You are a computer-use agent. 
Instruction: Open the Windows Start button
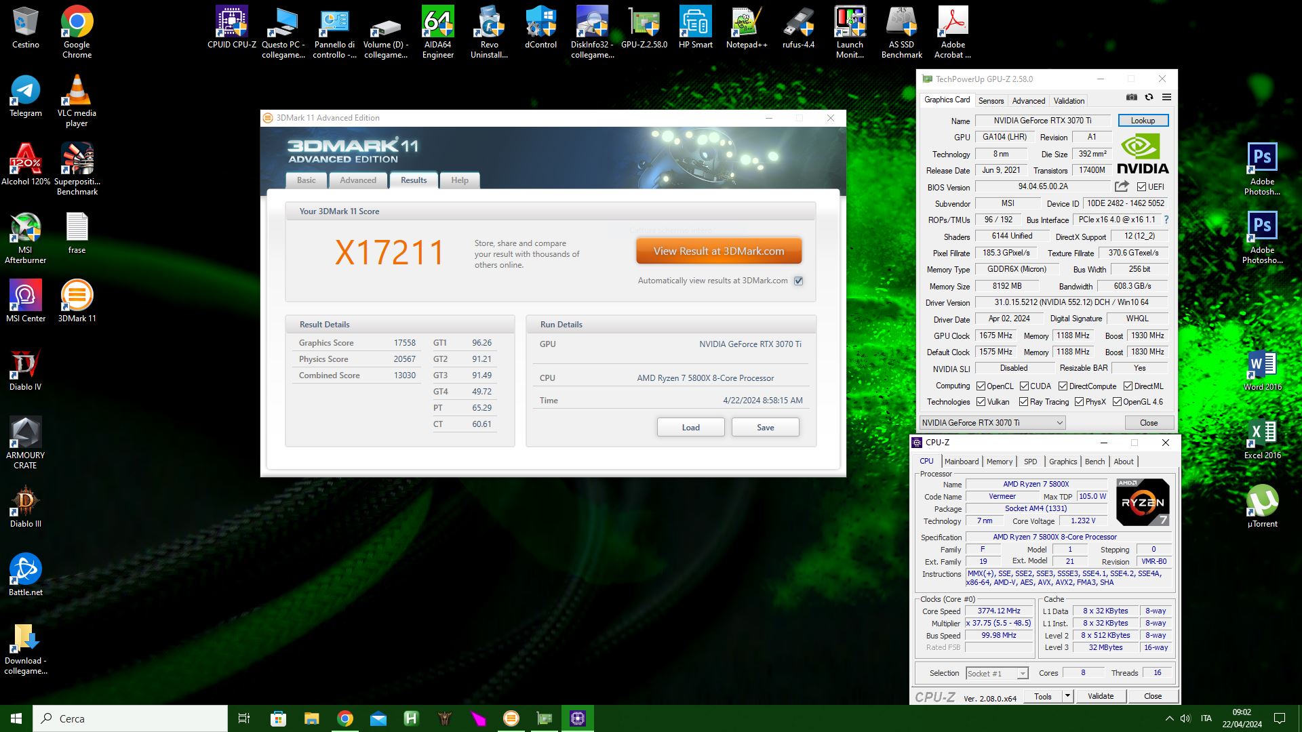16,718
